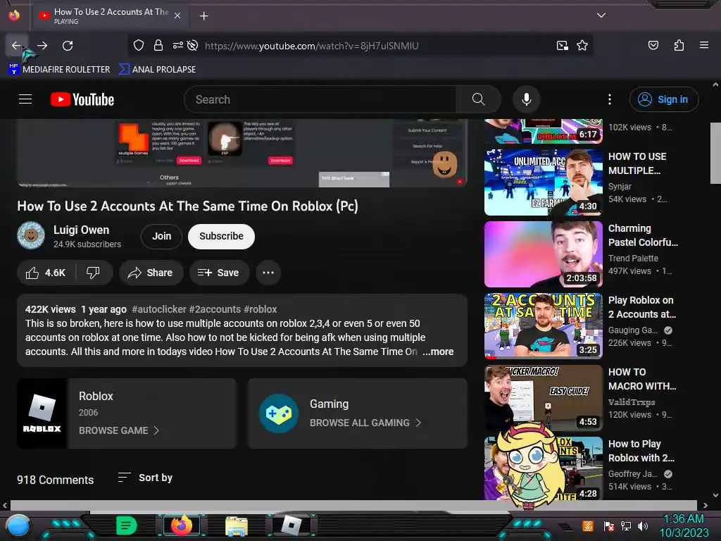
Task: Bookmark this page with the star icon
Action: 582,46
